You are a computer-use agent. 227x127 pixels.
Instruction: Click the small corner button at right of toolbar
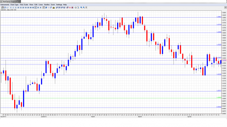[226, 7]
